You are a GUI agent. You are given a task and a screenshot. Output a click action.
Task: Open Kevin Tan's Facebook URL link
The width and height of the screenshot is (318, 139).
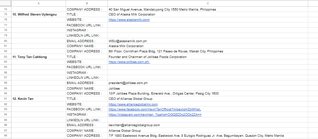point(155,109)
